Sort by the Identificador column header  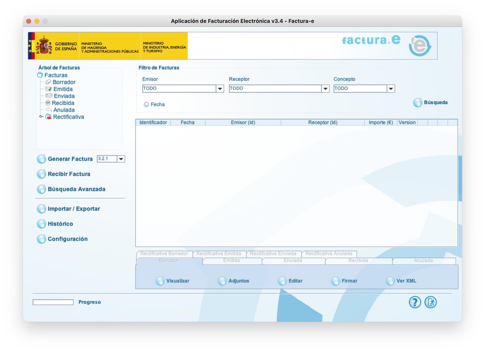153,122
